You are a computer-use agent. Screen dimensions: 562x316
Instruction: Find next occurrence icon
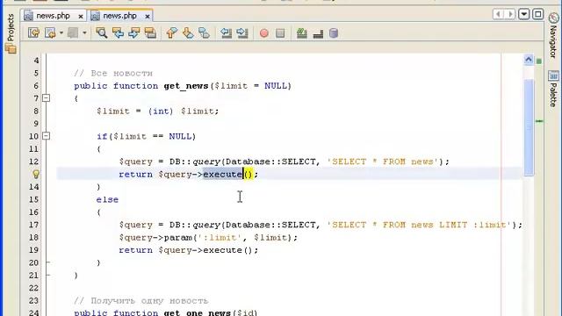134,33
